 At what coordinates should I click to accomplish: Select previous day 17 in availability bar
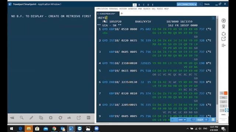194,120
